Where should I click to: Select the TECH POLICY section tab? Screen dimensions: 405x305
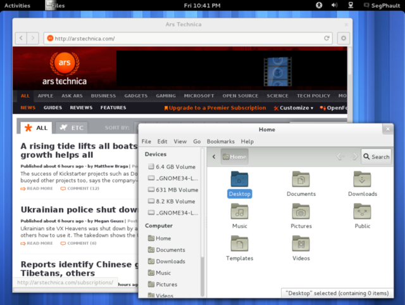(313, 96)
